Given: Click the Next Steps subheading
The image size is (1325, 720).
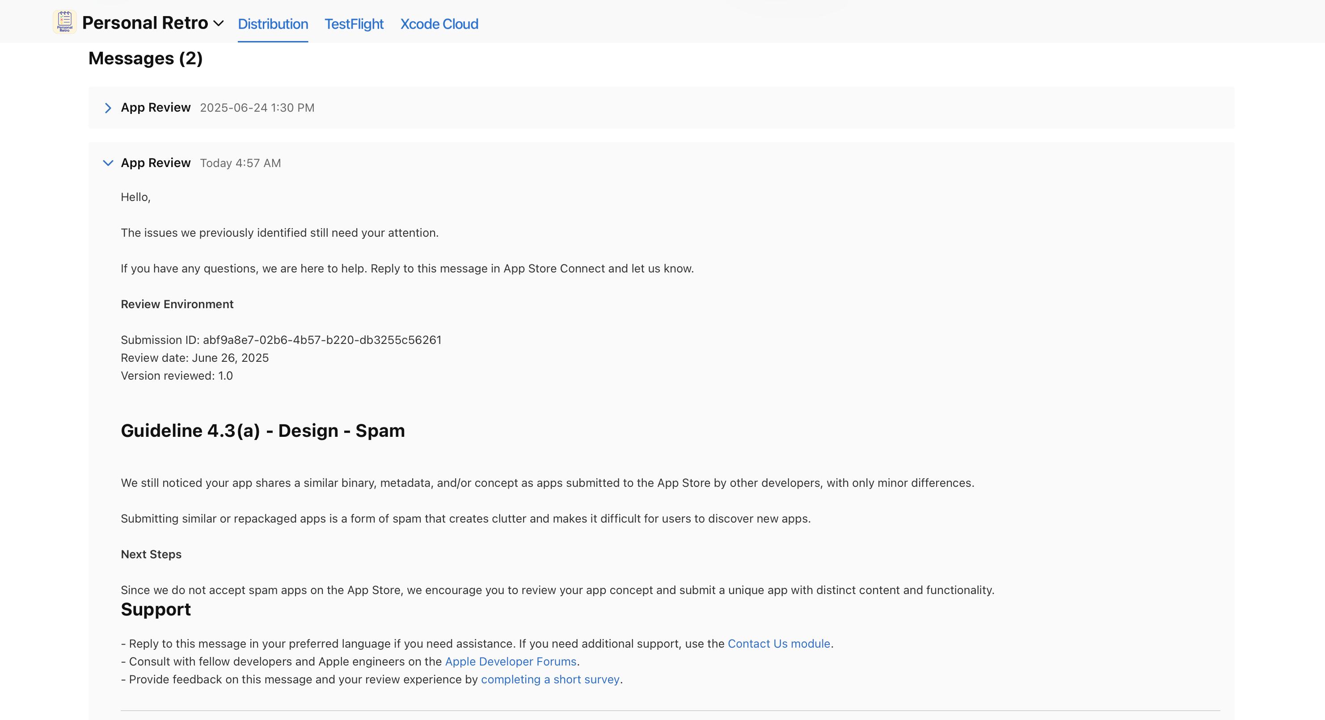Looking at the screenshot, I should pos(151,554).
